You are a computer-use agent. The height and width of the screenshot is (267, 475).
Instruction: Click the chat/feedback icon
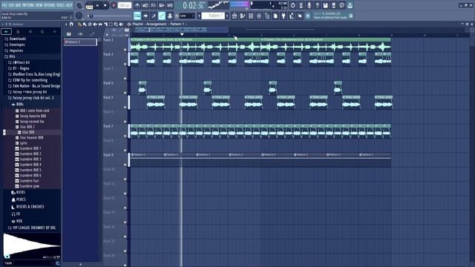341,5
